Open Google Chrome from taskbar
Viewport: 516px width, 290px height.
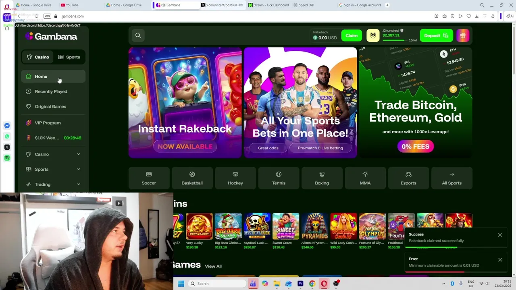coord(312,284)
